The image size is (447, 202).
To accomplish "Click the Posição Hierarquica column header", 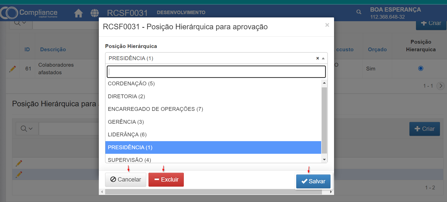I will [x=421, y=46].
